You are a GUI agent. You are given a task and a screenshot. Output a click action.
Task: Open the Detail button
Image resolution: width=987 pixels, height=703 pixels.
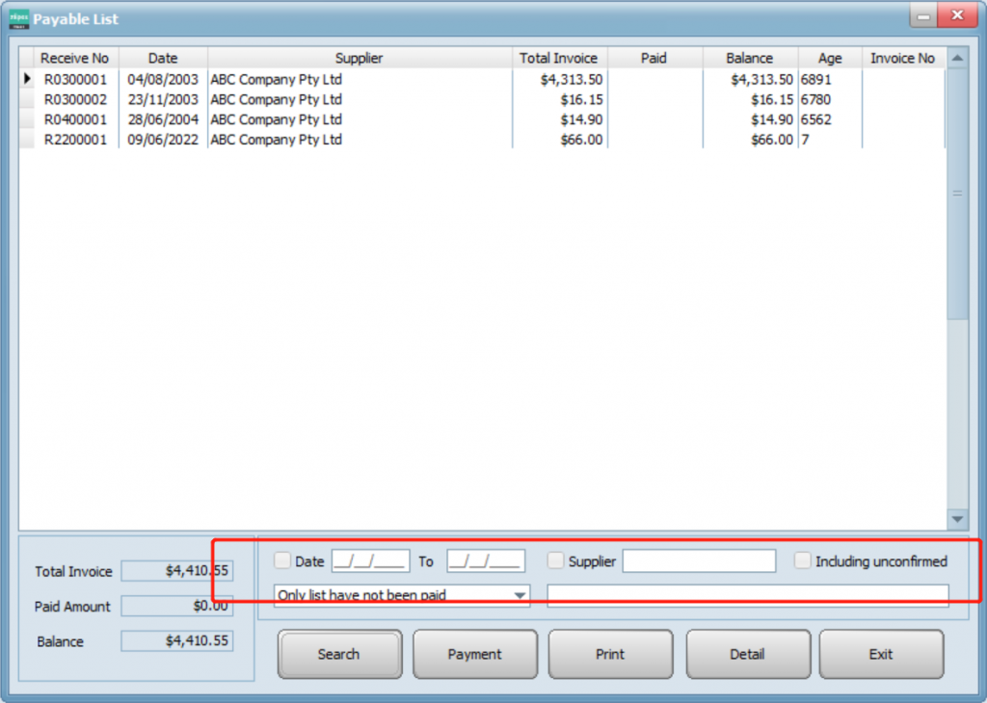[747, 654]
